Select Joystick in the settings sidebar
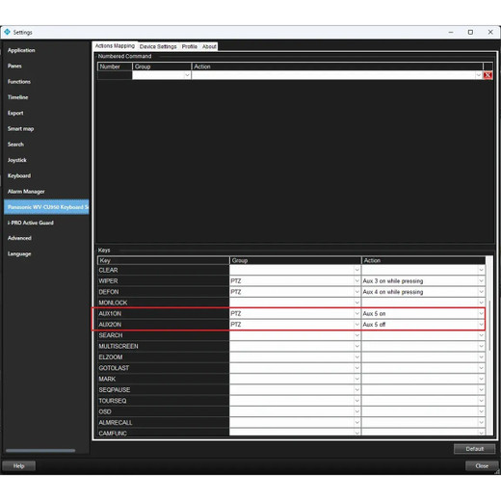This screenshot has height=501, width=501. (x=17, y=160)
